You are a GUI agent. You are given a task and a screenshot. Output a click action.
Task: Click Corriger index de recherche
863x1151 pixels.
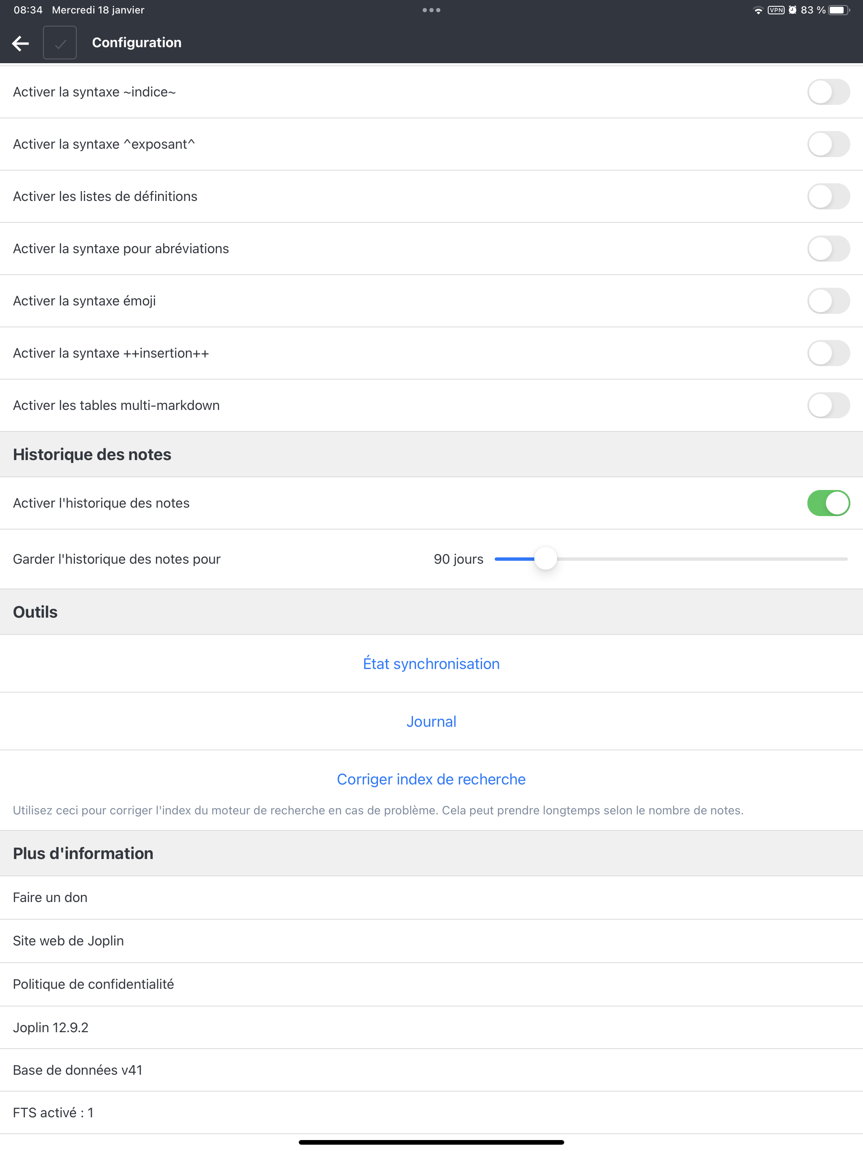(431, 779)
